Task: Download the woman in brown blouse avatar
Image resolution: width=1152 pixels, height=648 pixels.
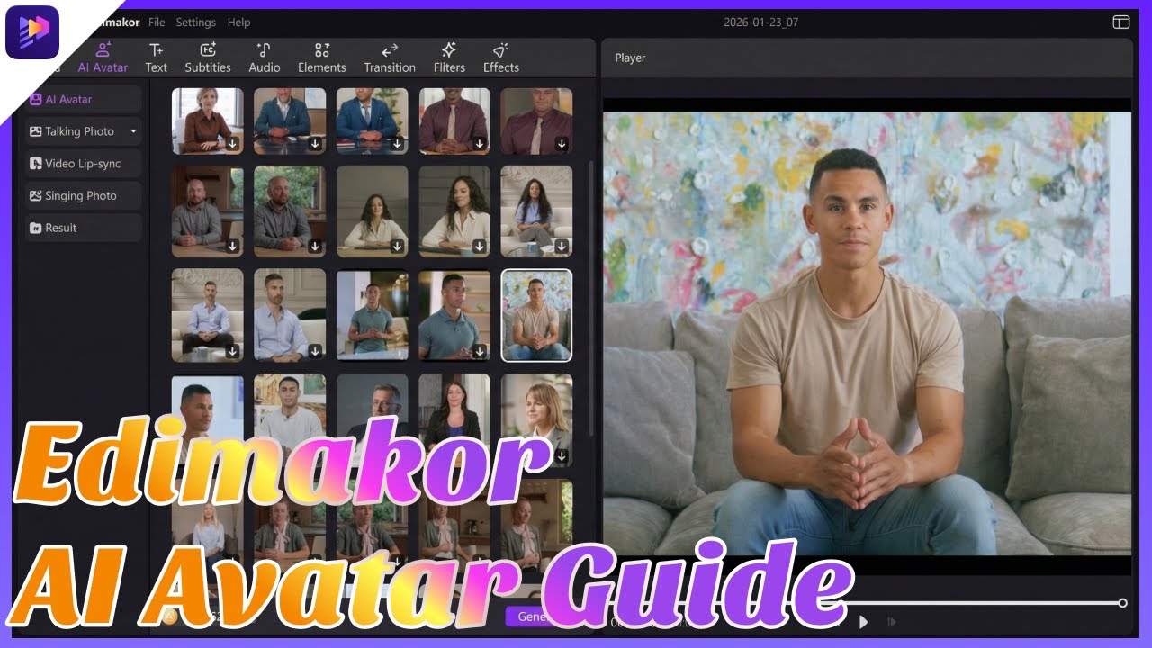Action: (x=232, y=143)
